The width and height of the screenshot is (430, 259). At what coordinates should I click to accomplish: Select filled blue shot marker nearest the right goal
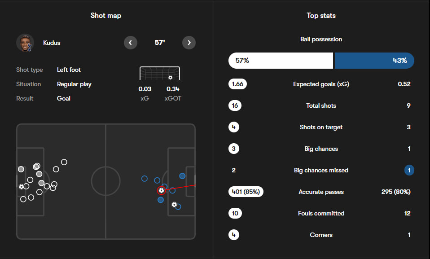[x=182, y=176]
